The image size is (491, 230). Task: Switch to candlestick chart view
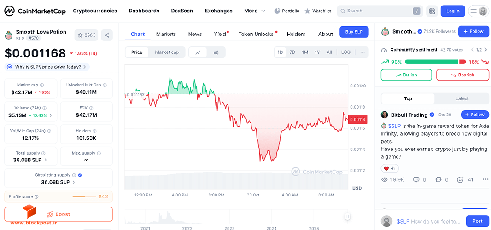pyautogui.click(x=216, y=52)
